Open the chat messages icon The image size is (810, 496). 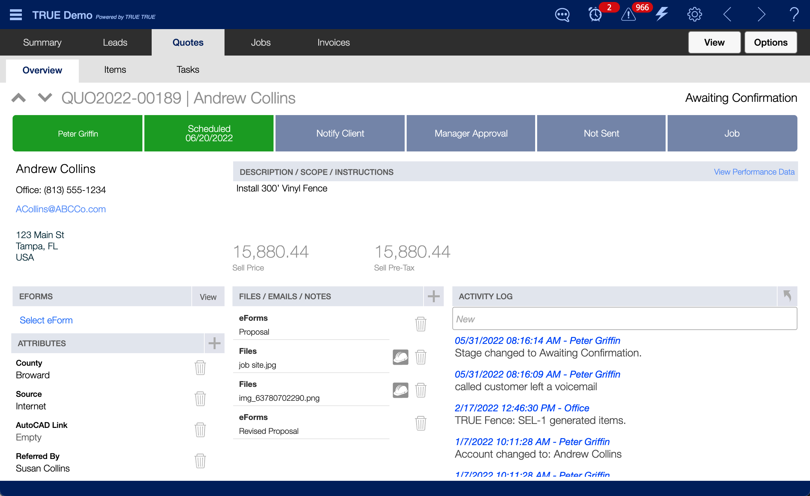coord(562,15)
